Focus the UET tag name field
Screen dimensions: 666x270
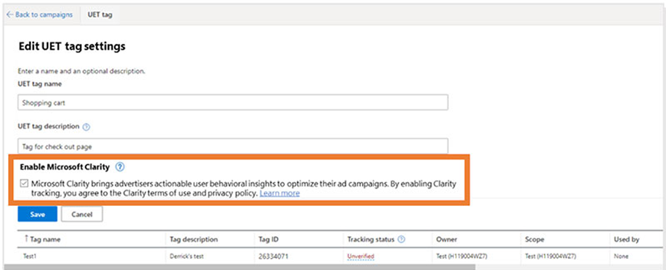pos(233,103)
